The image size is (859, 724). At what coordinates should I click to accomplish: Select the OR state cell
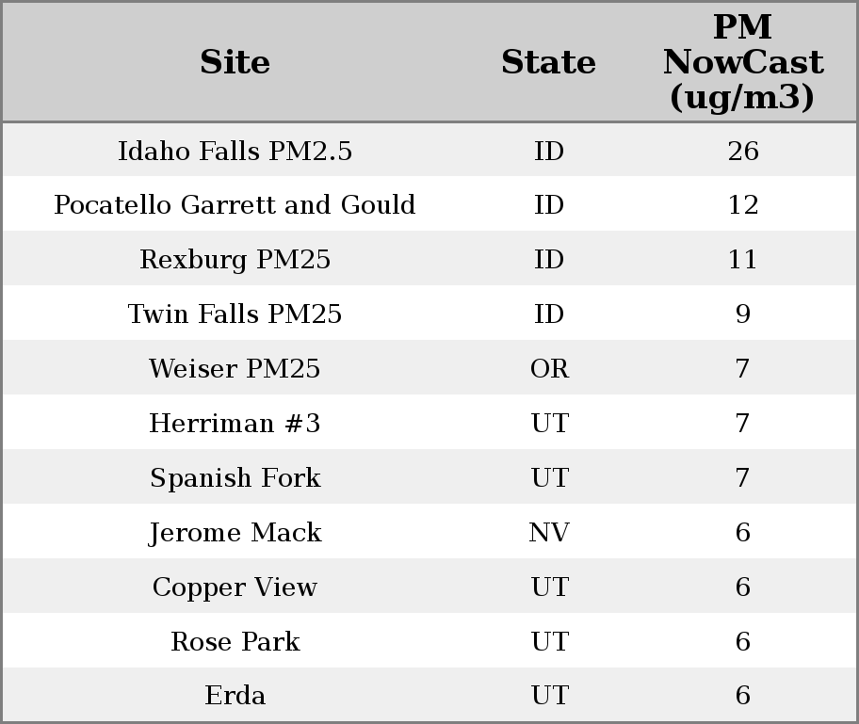pyautogui.click(x=549, y=369)
